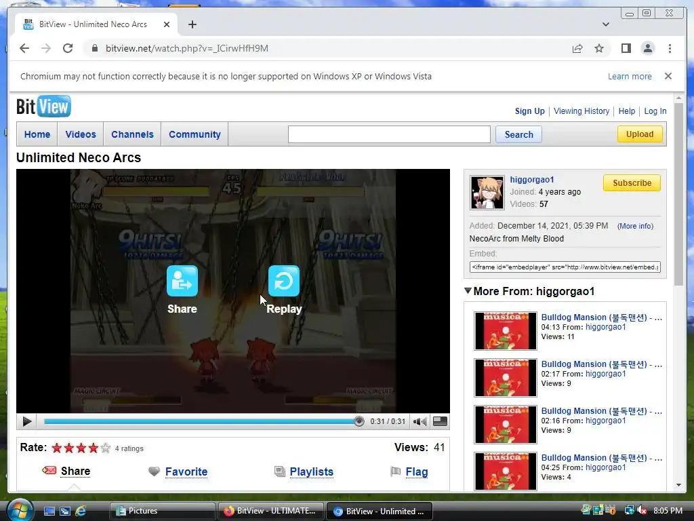Image resolution: width=694 pixels, height=521 pixels.
Task: Open the Bulldog Mansion 04:25 video title
Action: pos(602,458)
